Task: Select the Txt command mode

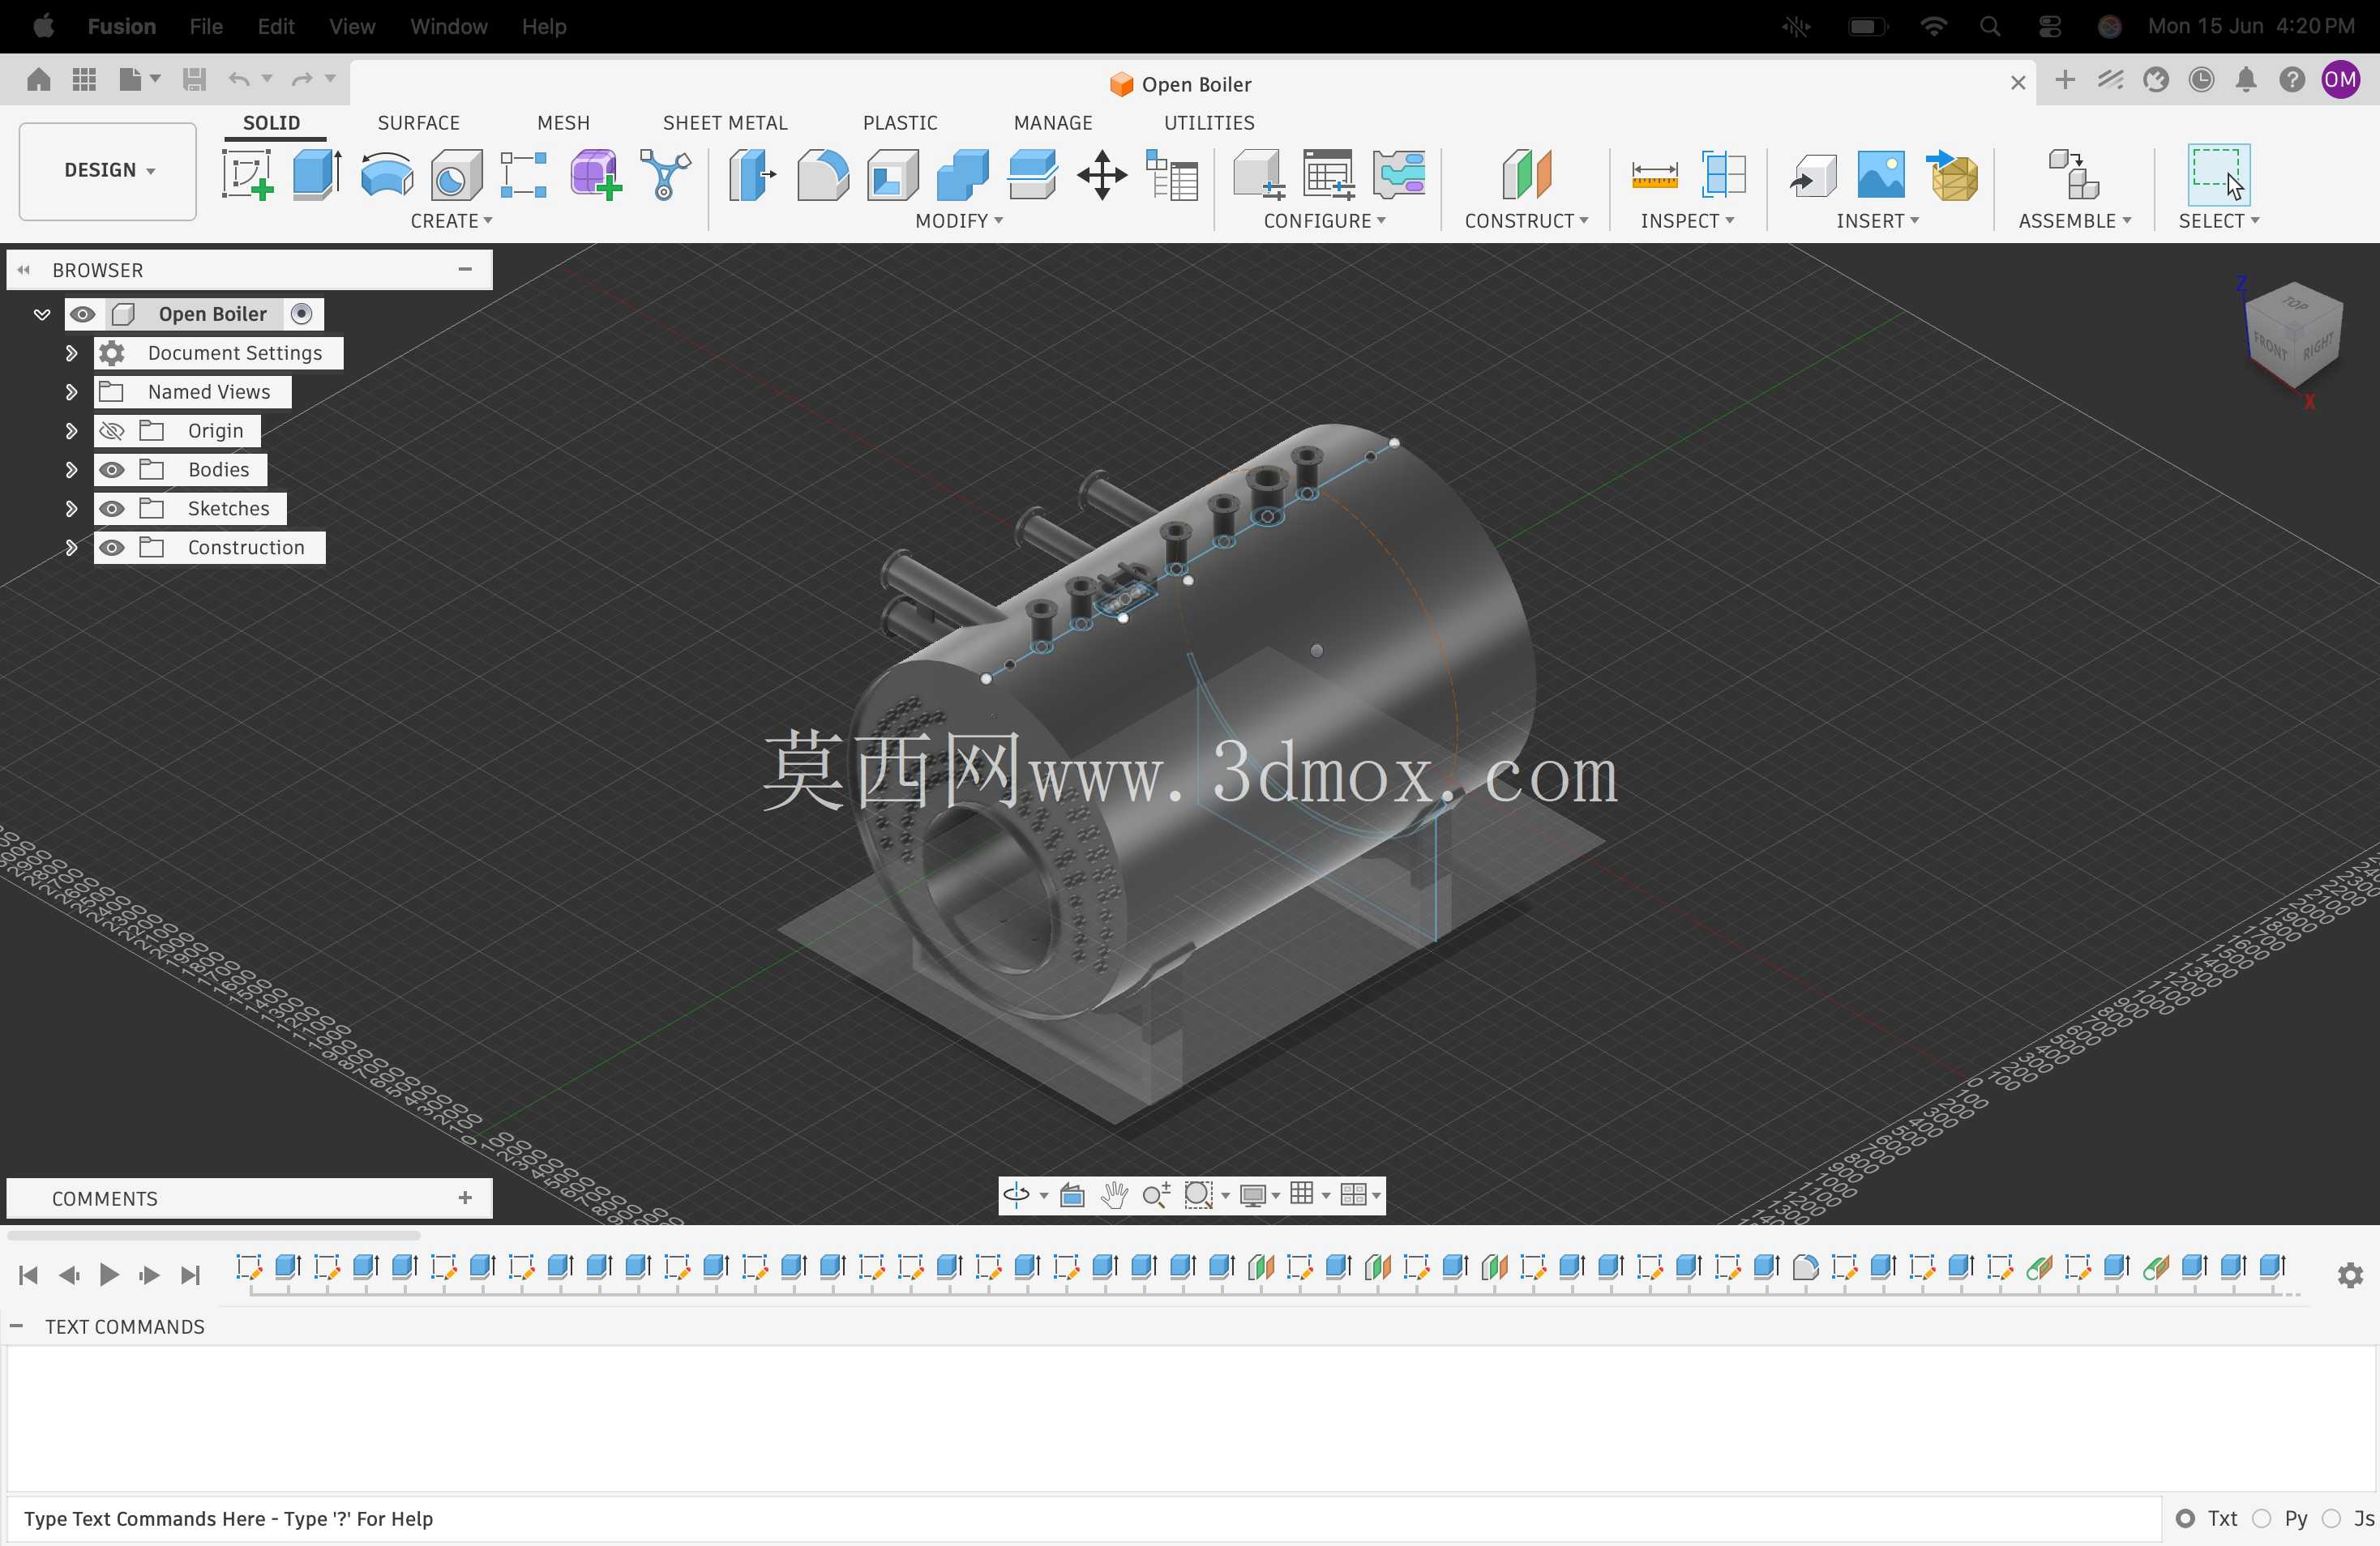Action: tap(2186, 1518)
